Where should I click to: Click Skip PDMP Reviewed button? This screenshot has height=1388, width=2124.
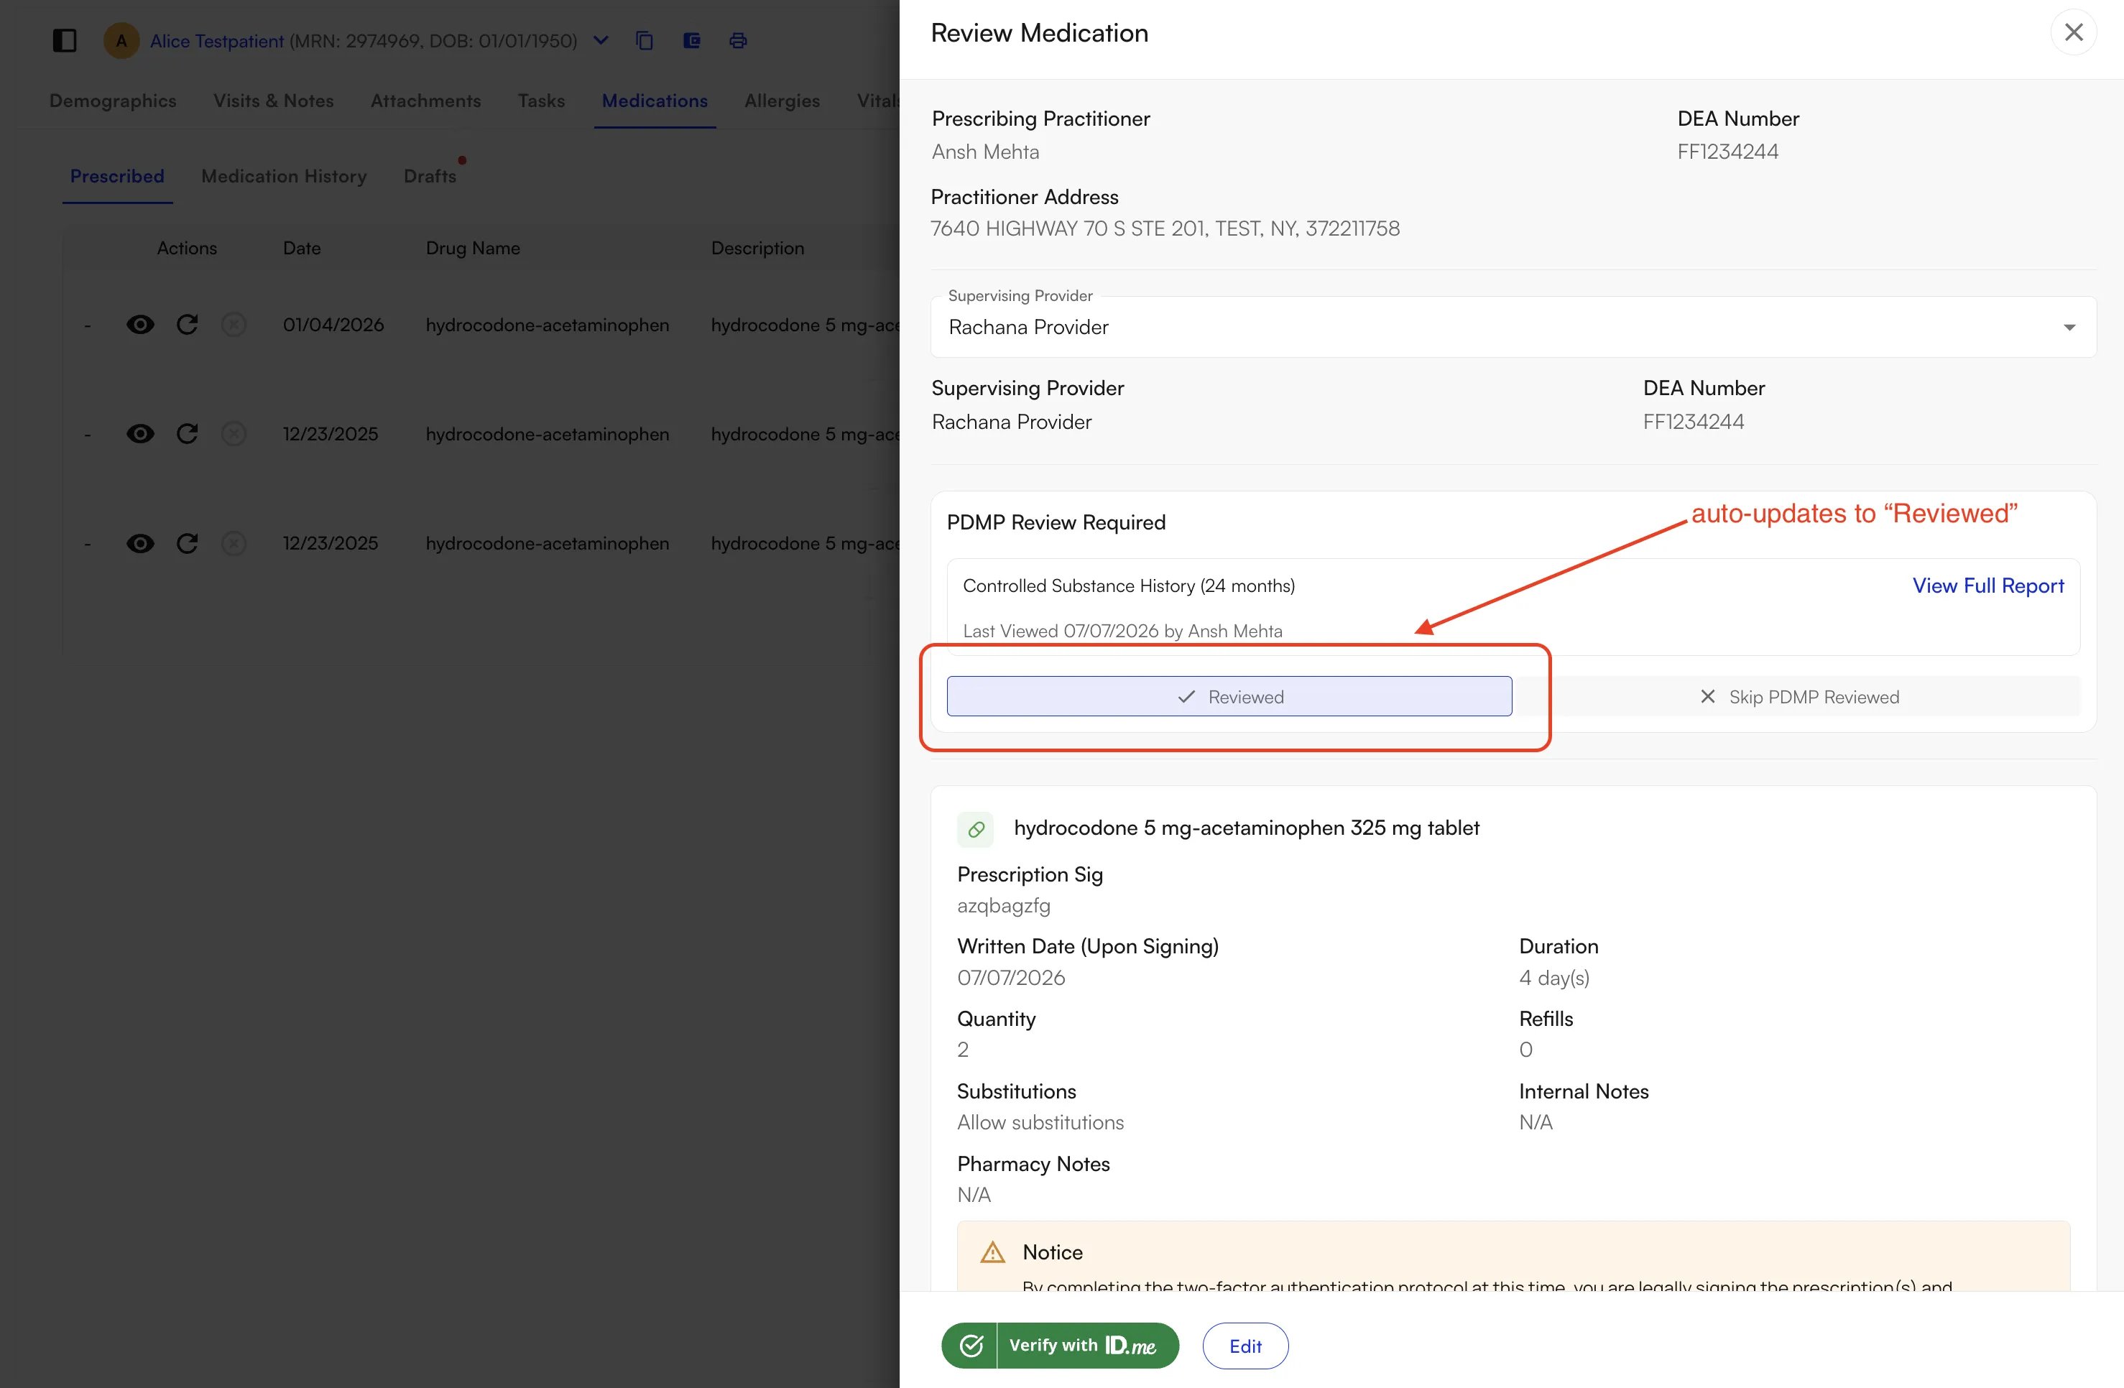click(x=1800, y=697)
